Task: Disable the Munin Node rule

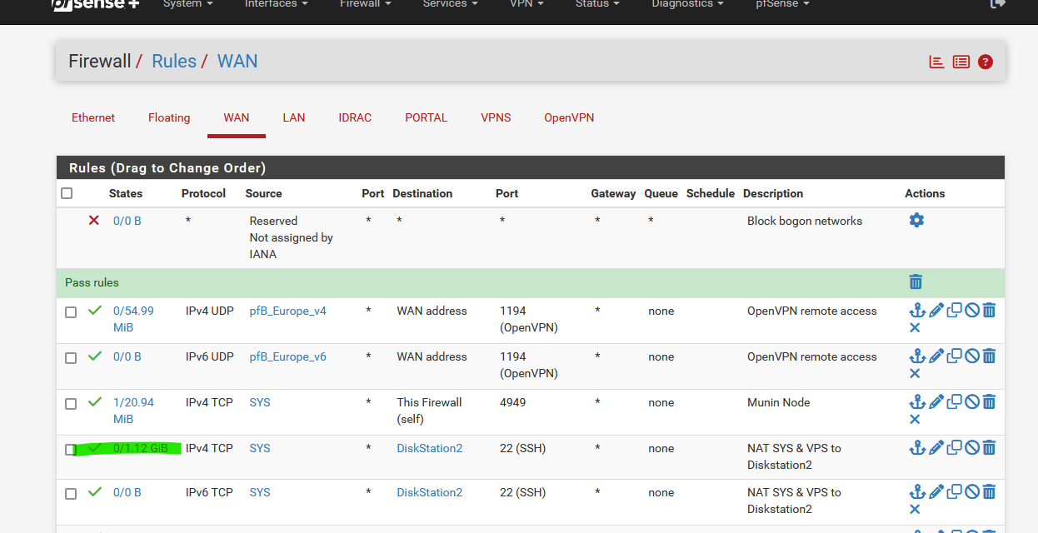Action: [x=971, y=402]
